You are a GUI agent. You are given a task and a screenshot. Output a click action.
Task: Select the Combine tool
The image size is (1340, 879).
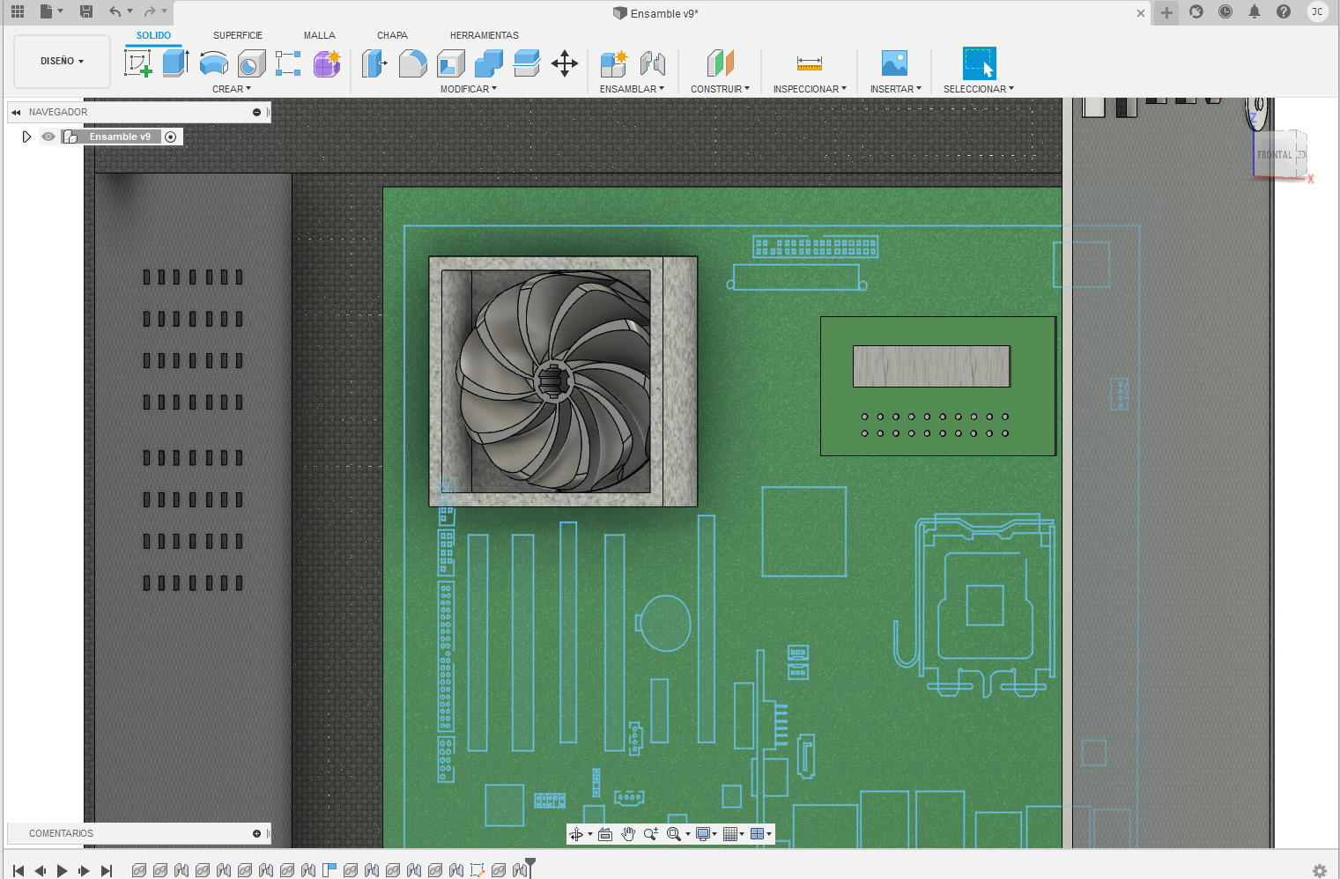(488, 63)
